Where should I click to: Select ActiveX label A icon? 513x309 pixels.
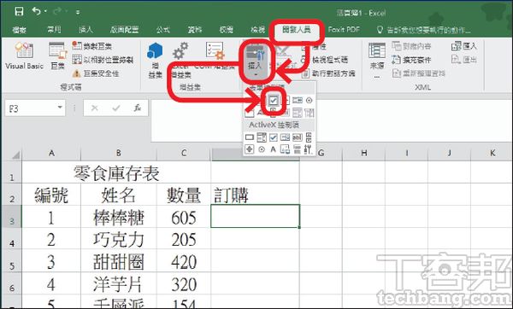[x=274, y=149]
